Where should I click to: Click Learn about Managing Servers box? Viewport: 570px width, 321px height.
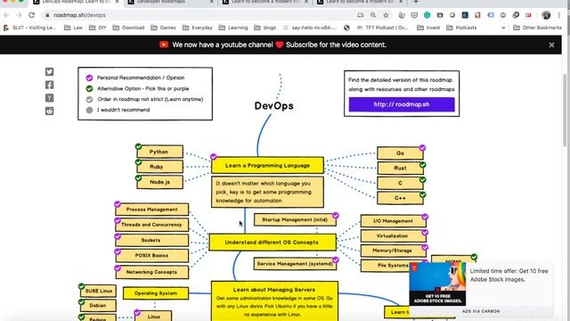tap(274, 301)
